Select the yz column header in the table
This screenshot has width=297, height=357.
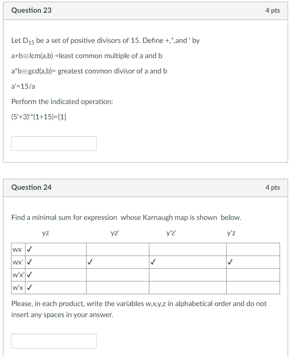45,233
